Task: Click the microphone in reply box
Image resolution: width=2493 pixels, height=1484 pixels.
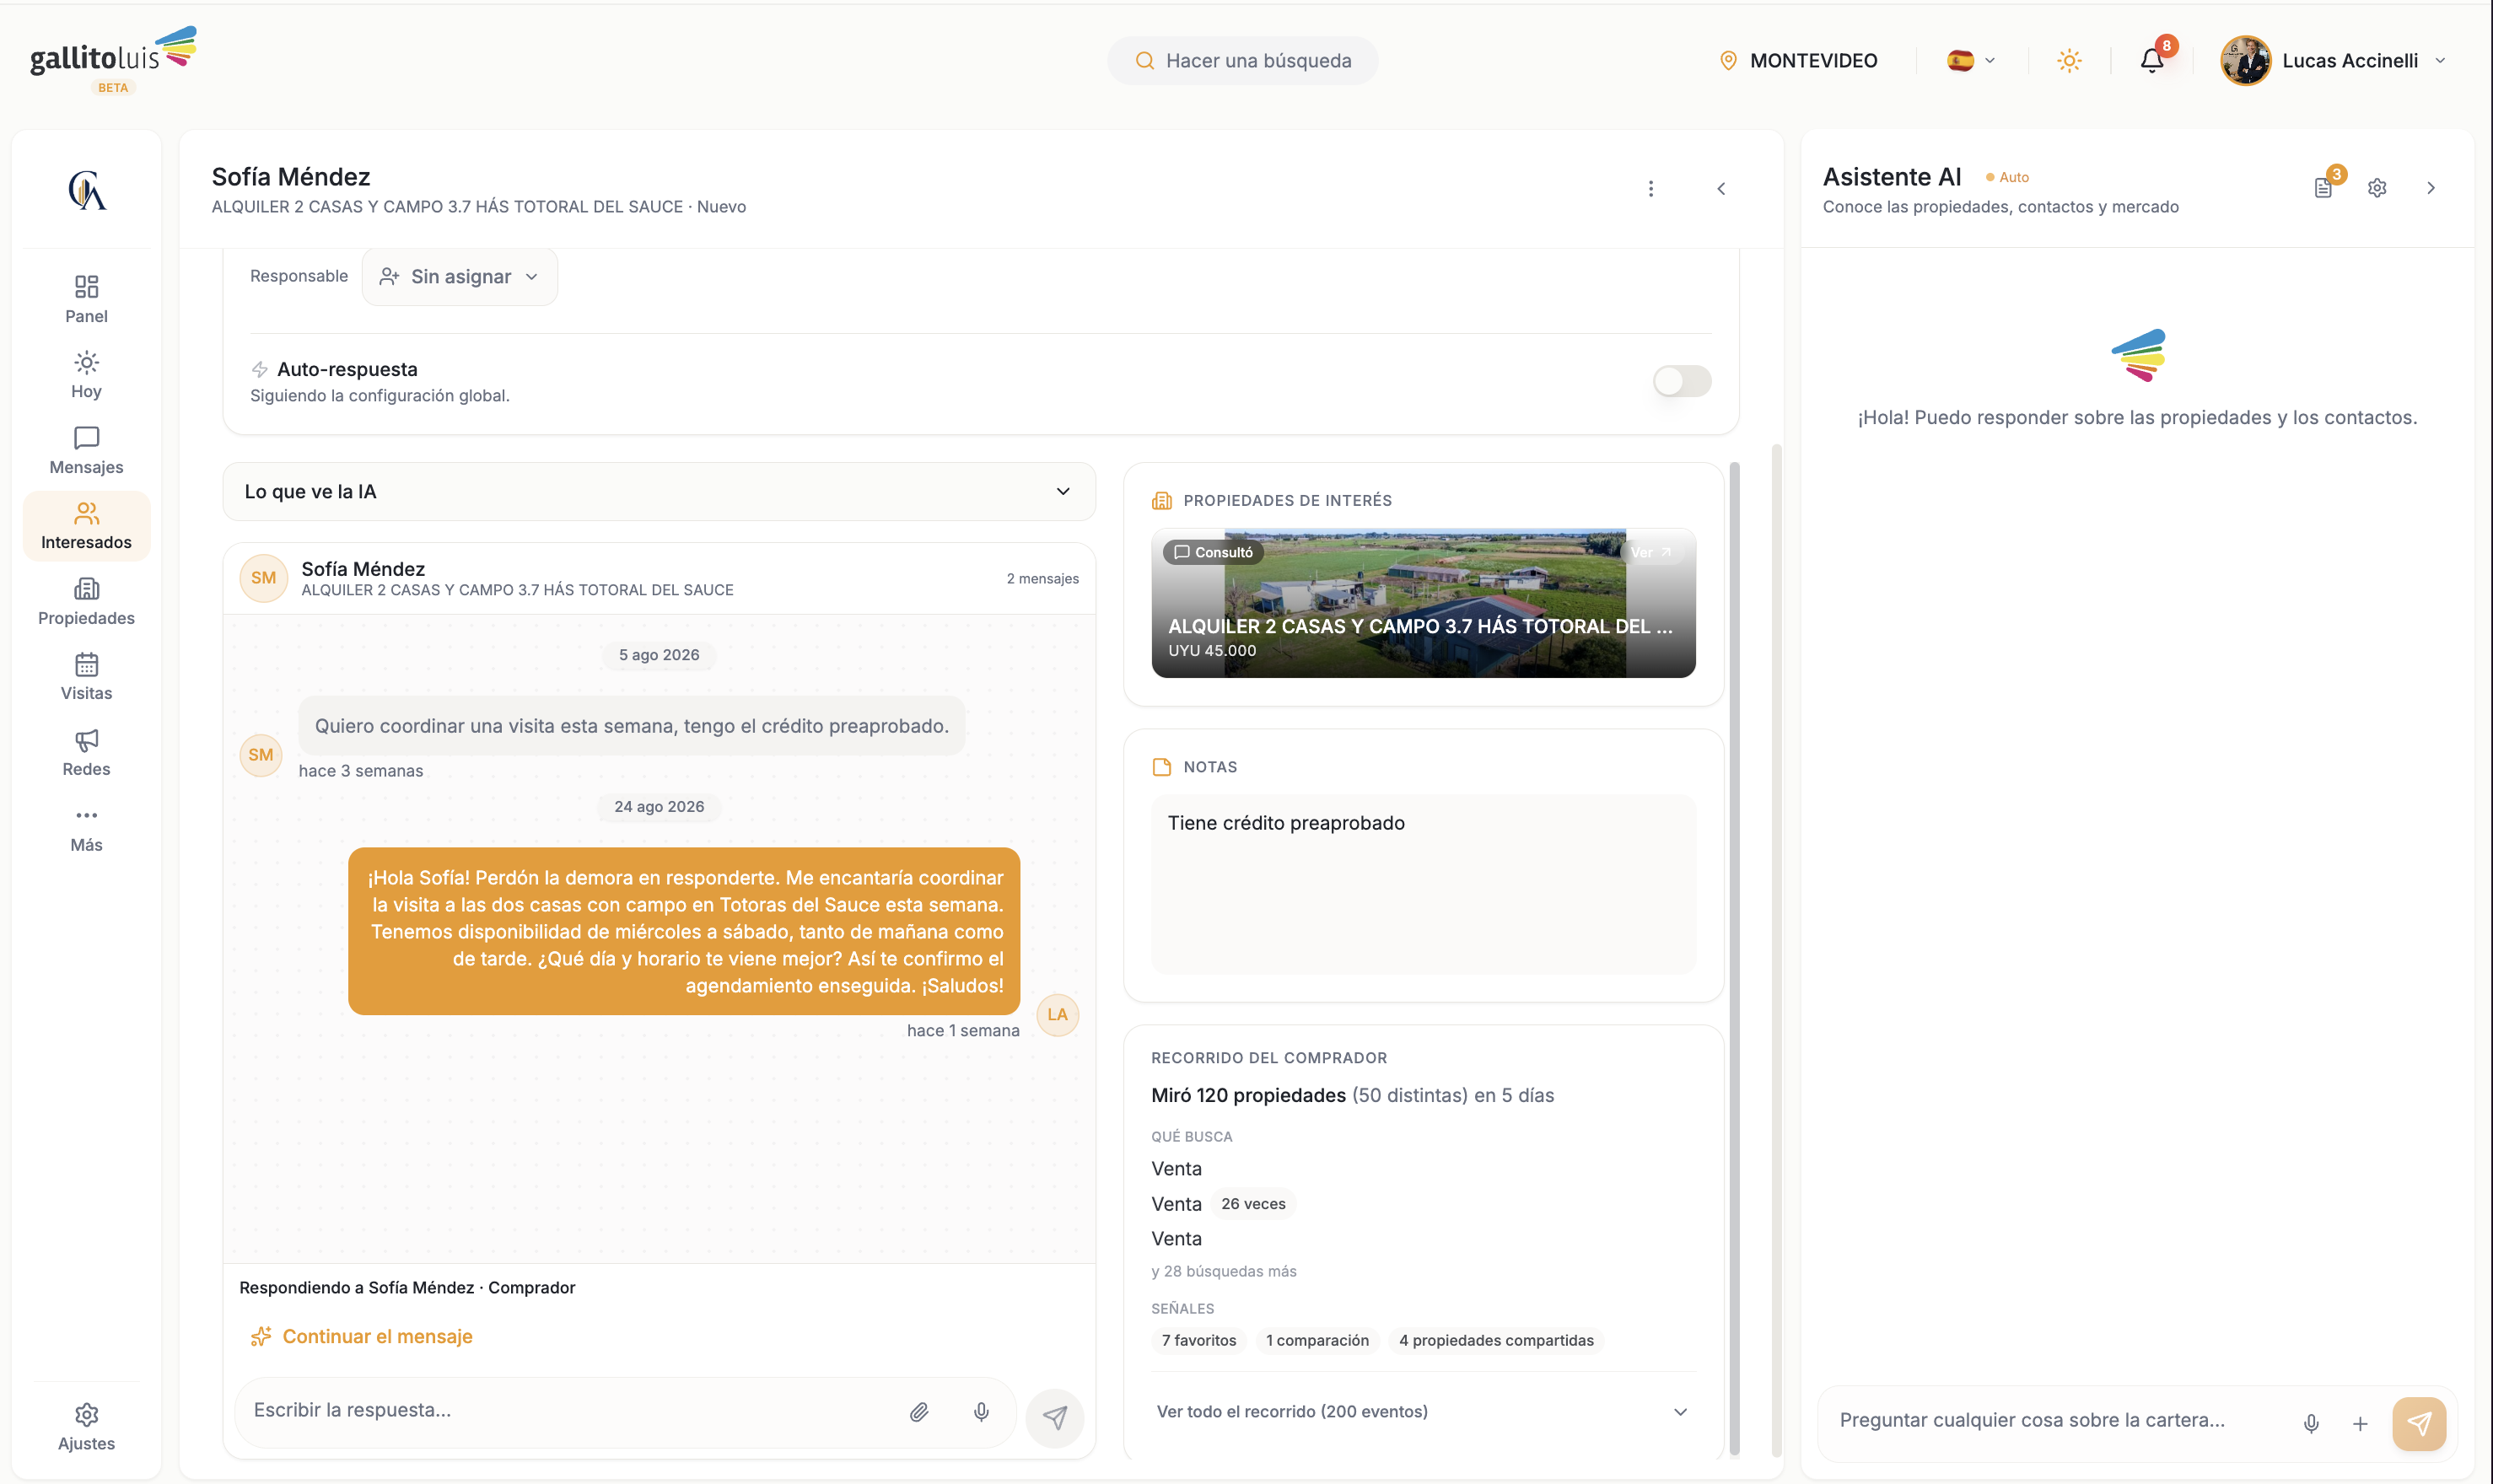Action: pos(981,1411)
